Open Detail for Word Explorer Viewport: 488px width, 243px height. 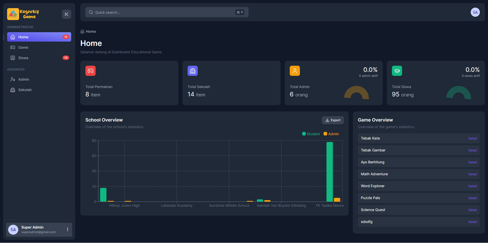click(x=472, y=186)
